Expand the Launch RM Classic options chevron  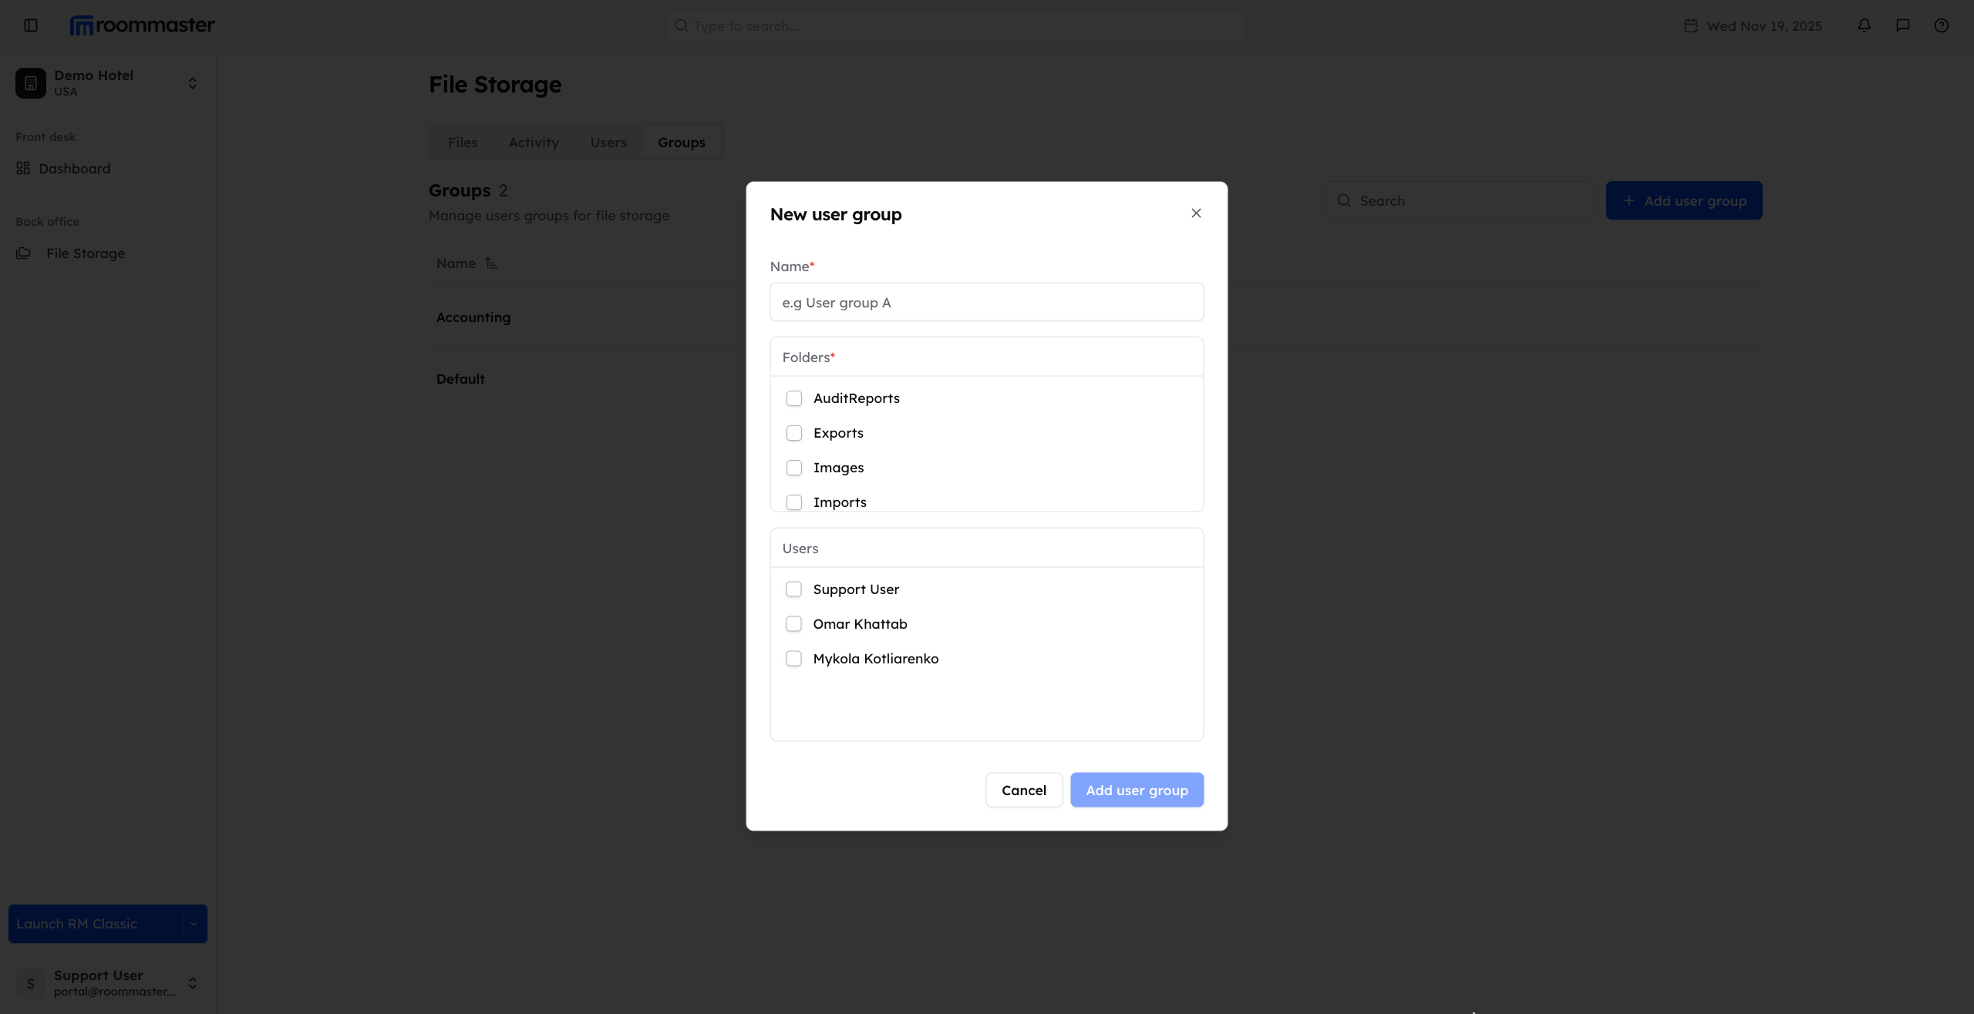click(193, 923)
